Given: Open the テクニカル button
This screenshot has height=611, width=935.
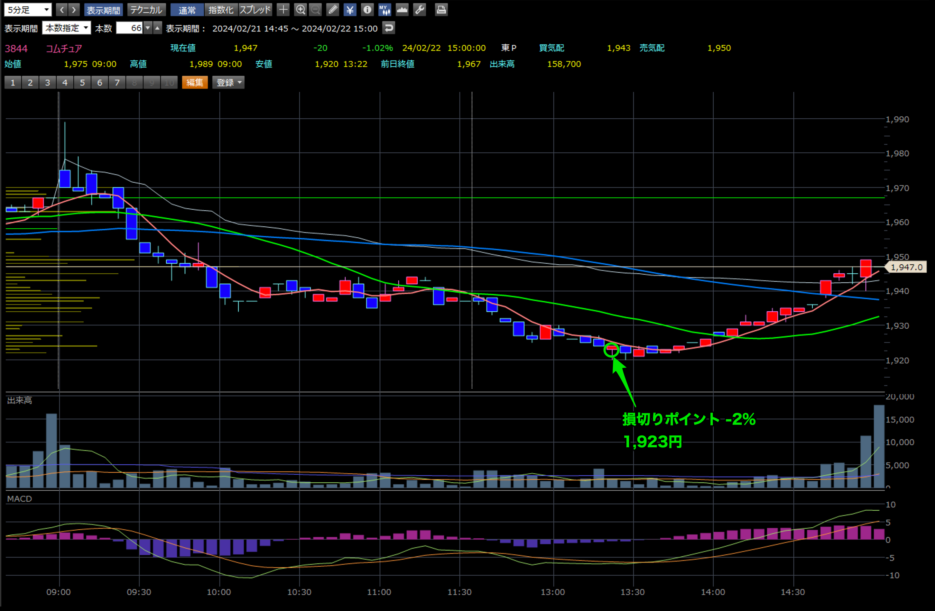Looking at the screenshot, I should click(146, 10).
